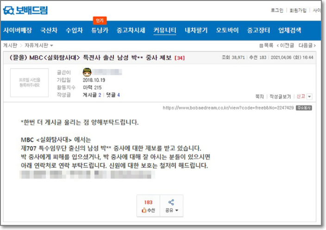The height and width of the screenshot is (230, 326).
Task: Click the 마력 215 activity value
Action: pos(92,88)
